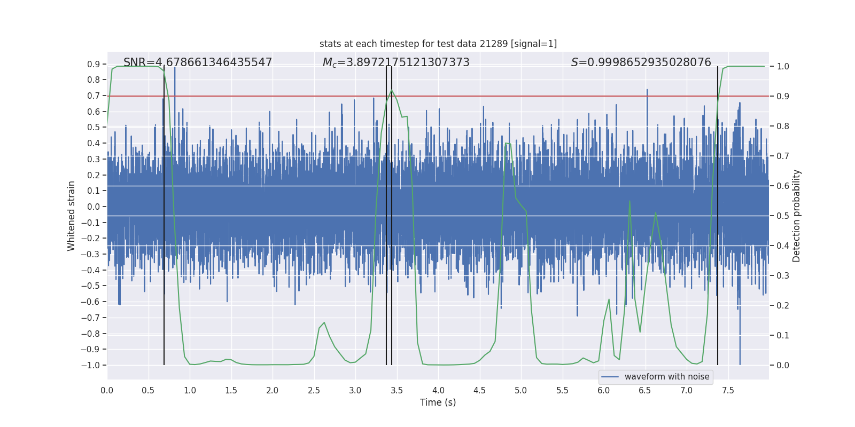Click right axis probability tick 0.1
This screenshot has width=855, height=427.
pyautogui.click(x=783, y=336)
